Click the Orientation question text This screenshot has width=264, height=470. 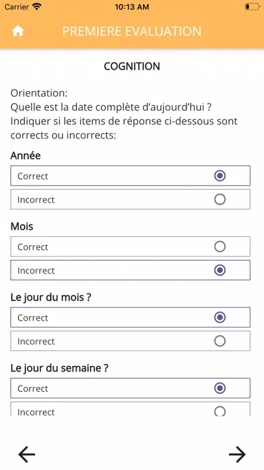click(124, 114)
